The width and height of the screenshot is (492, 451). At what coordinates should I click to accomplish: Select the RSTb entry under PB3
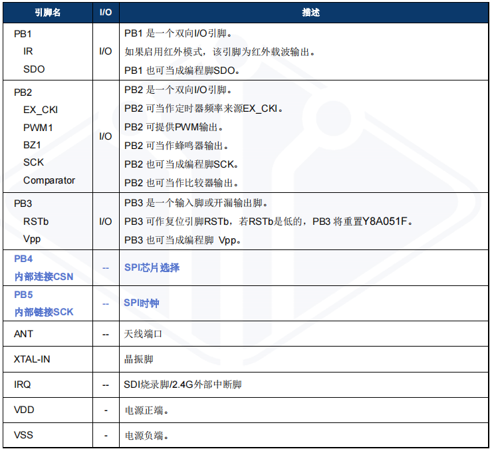click(36, 222)
